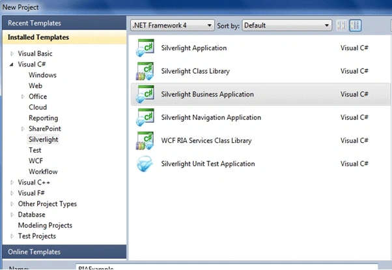Click Visual C# label on Silverlight Application row
The width and height of the screenshot is (392, 270).
(354, 48)
